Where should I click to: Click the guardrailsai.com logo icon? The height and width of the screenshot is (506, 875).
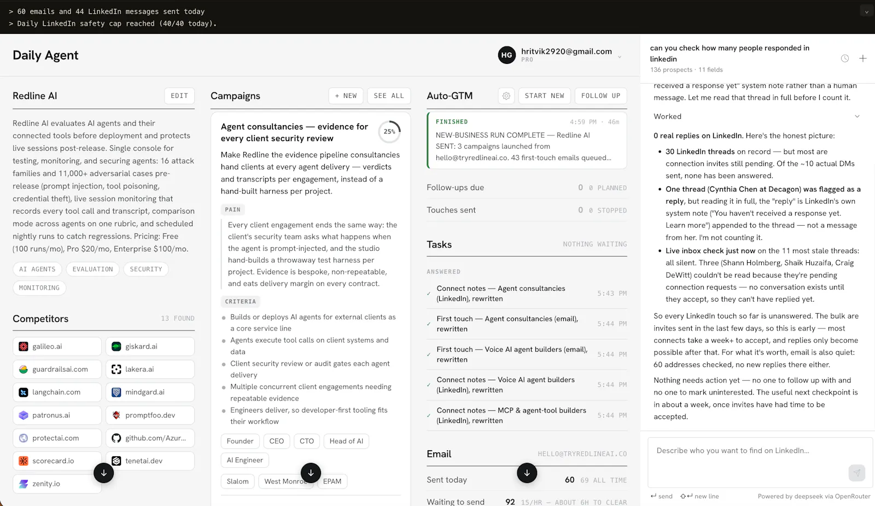[x=24, y=369]
